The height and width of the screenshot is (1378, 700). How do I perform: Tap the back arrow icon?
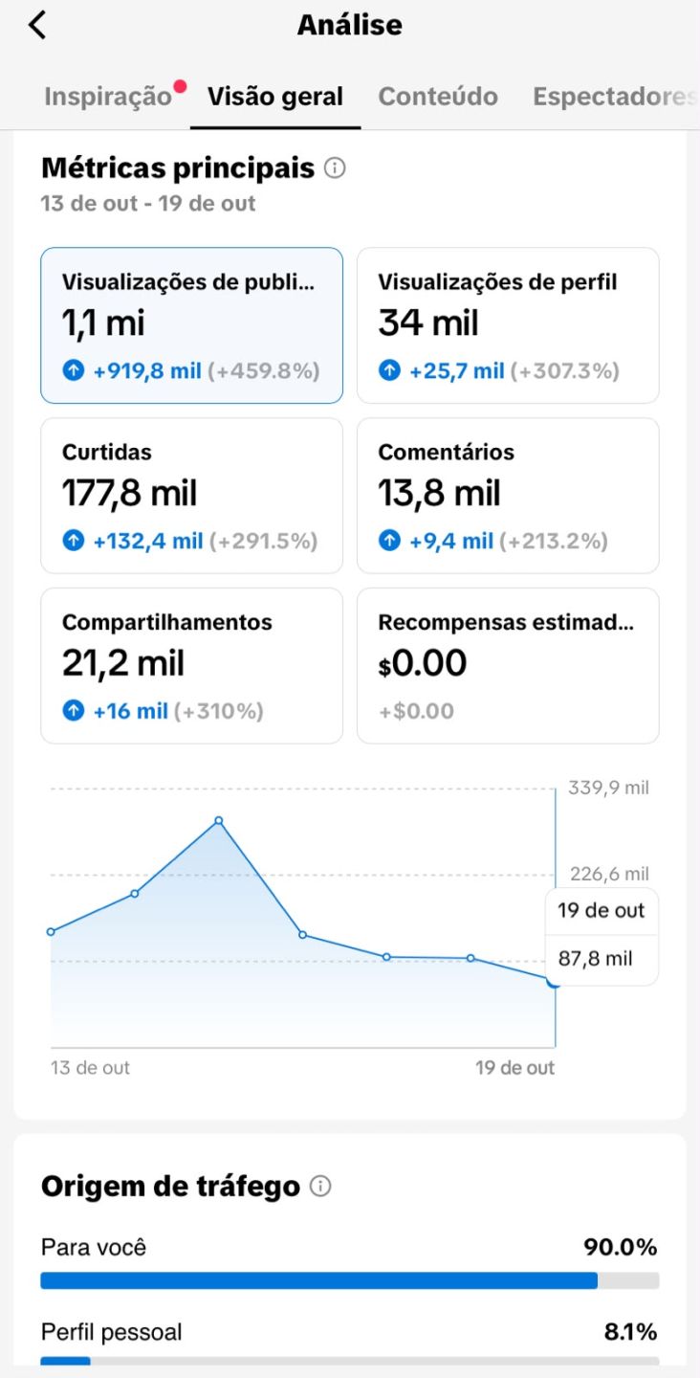pos(36,25)
